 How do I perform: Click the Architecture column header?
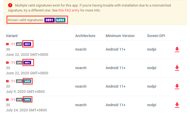(85, 36)
